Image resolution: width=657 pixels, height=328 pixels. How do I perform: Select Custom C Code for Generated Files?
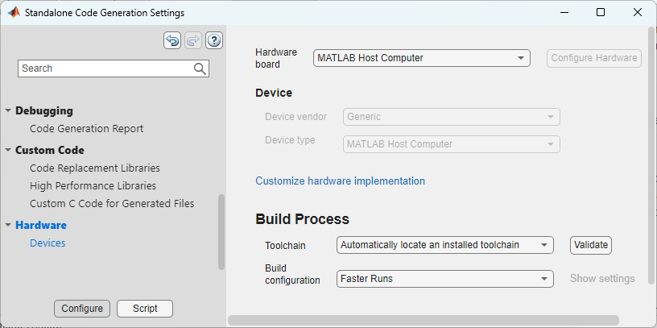pyautogui.click(x=111, y=203)
